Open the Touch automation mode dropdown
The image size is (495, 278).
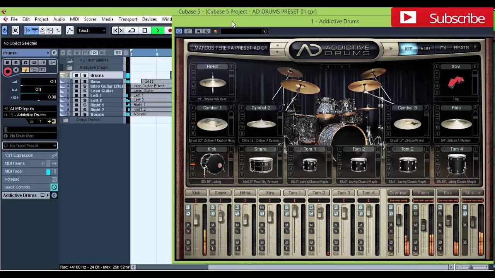92,31
